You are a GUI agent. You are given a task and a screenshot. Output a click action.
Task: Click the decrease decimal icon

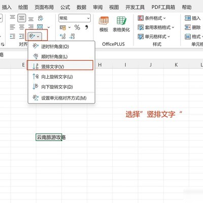(x=72, y=37)
